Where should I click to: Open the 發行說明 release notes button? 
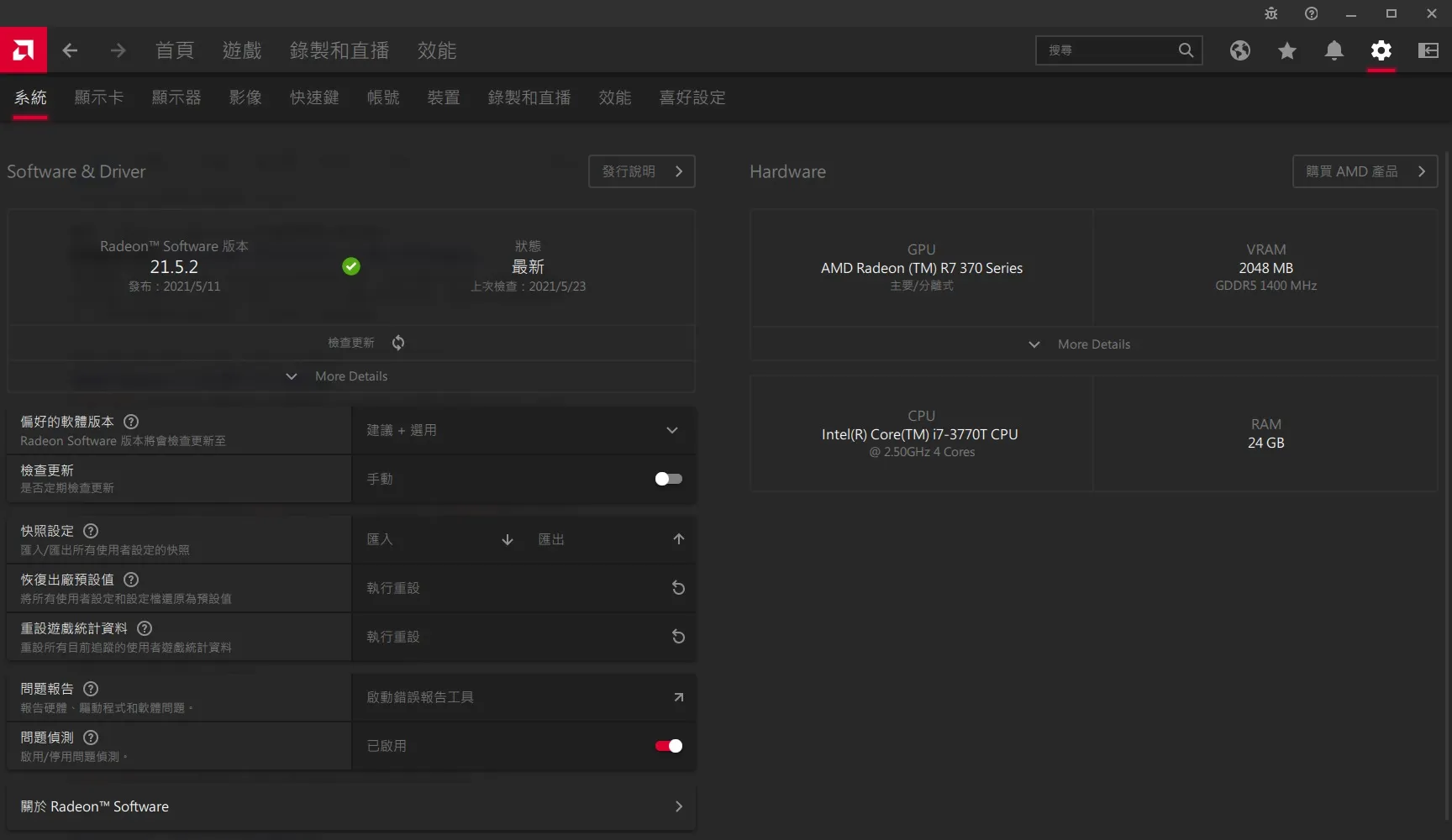(x=641, y=171)
